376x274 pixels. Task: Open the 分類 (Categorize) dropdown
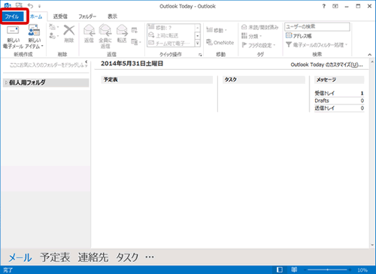pyautogui.click(x=251, y=36)
